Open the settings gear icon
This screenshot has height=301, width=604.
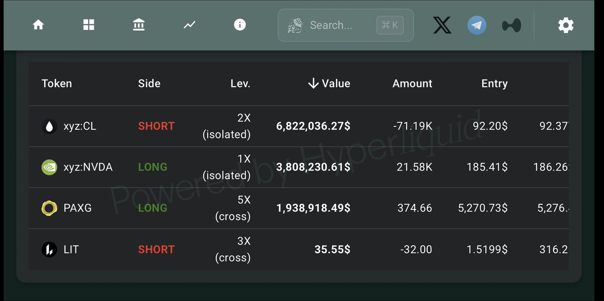566,25
